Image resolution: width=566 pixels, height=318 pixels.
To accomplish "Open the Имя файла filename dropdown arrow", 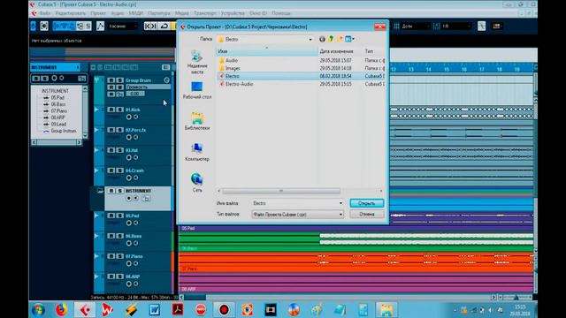I will coord(340,203).
